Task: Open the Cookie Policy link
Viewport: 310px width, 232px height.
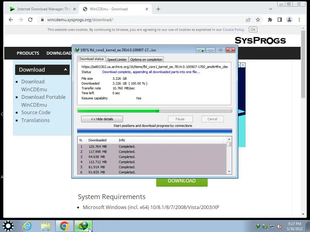Action: tap(233, 30)
